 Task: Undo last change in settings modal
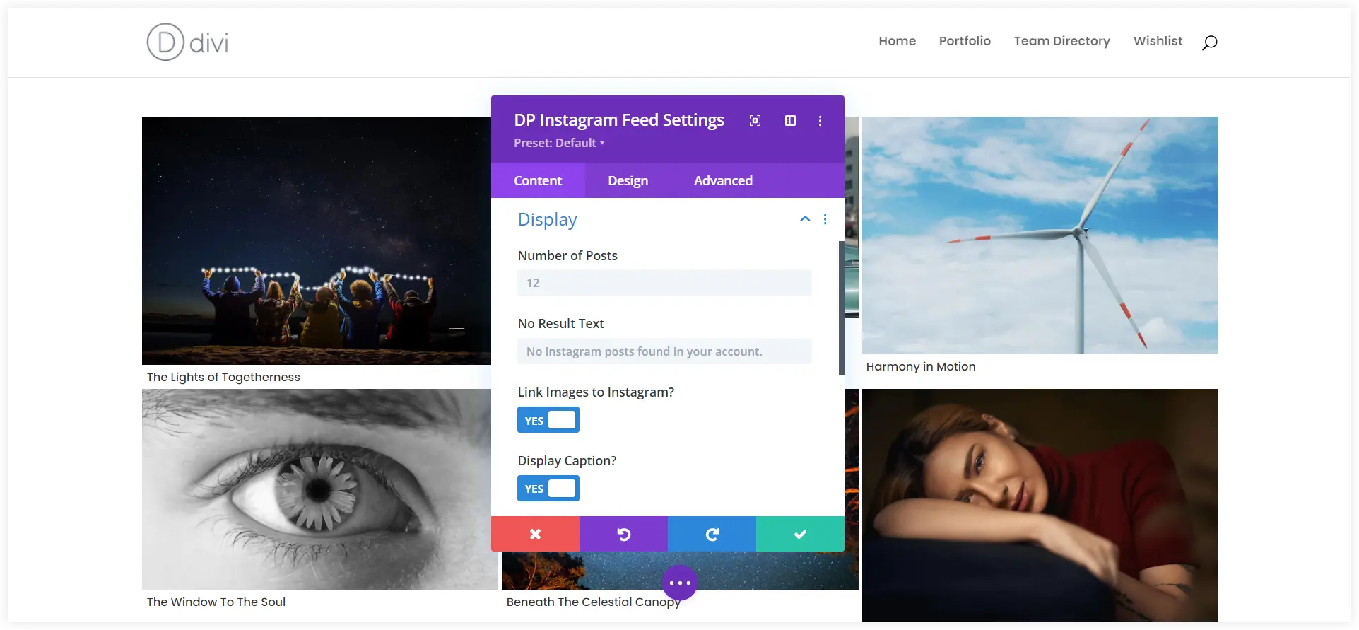(x=623, y=534)
